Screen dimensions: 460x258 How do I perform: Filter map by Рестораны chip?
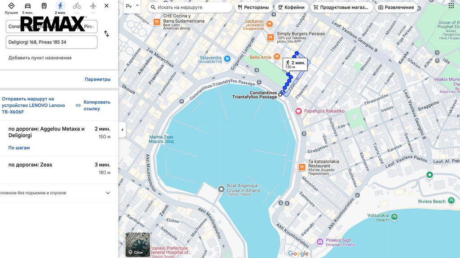pos(253,7)
